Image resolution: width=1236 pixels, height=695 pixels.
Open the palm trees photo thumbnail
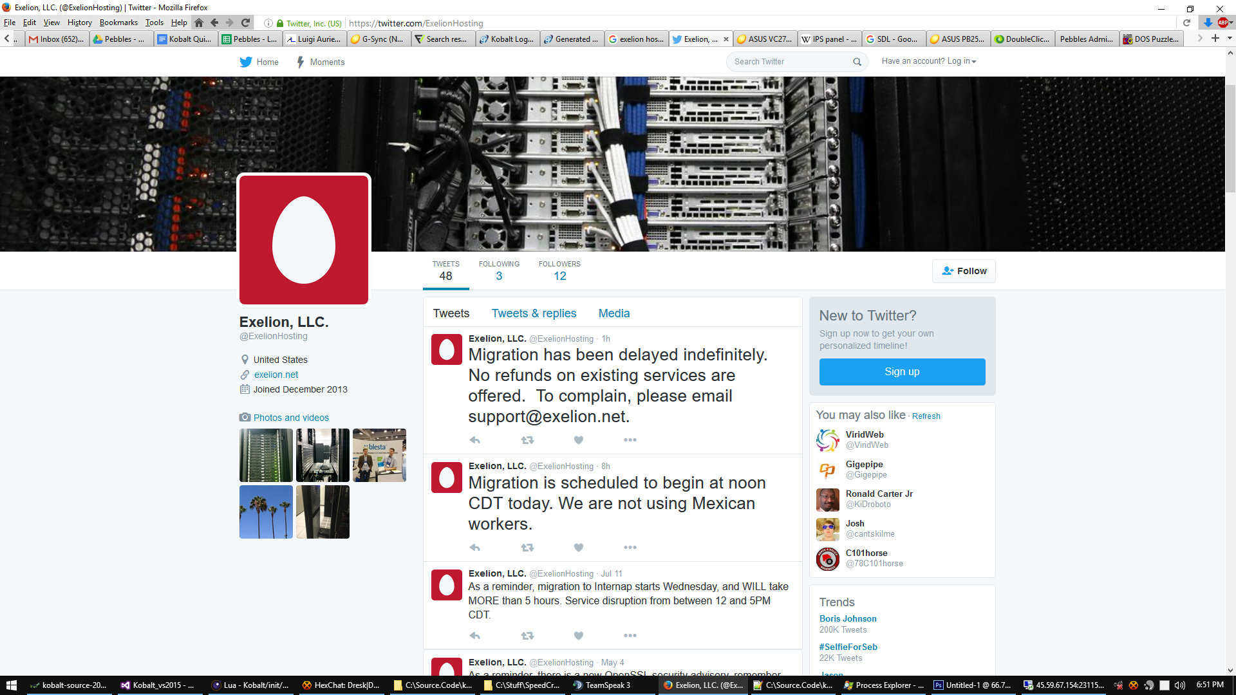pos(266,512)
